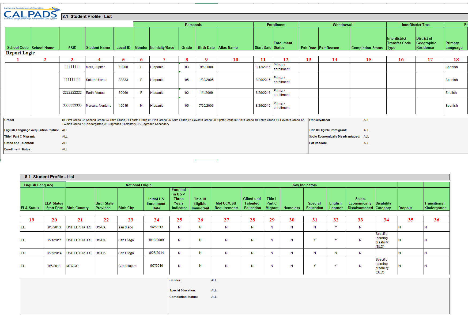Screen dimensions: 468x315
Task: Click ELA start date 3/21/2011
Action: (54, 240)
